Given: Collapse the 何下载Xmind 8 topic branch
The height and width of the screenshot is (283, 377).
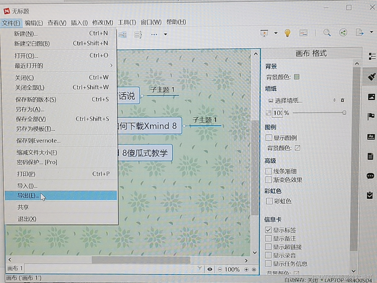Looking at the screenshot, I should (184, 126).
